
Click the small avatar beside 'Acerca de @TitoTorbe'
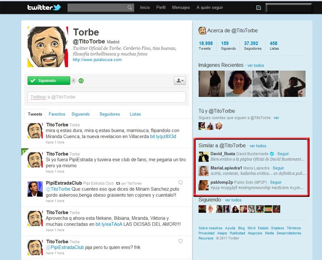tap(202, 31)
